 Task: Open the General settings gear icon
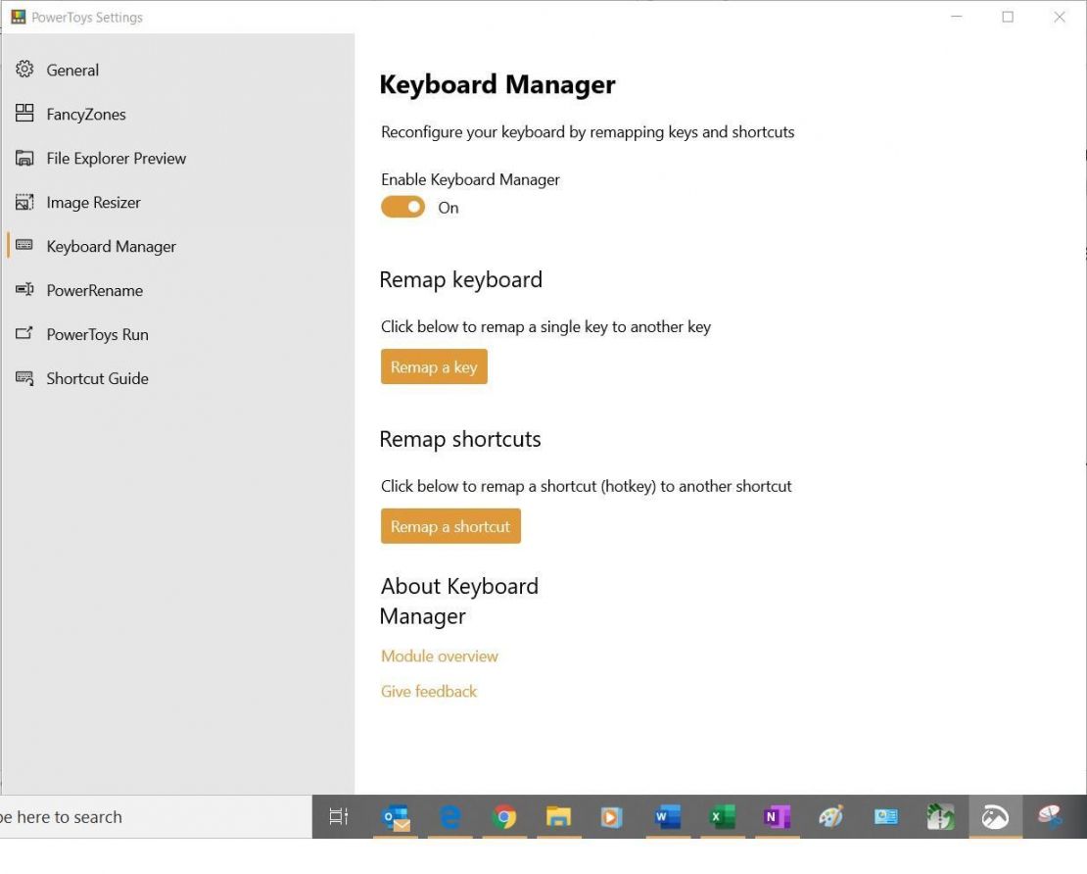tap(24, 70)
